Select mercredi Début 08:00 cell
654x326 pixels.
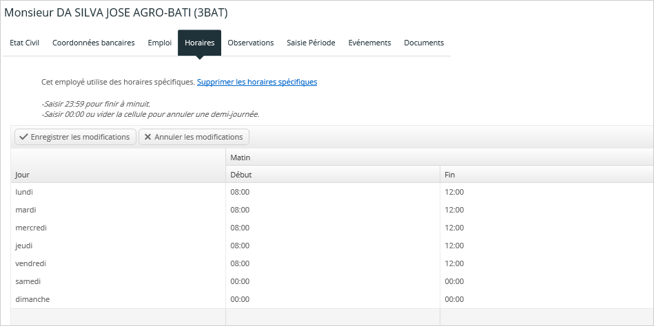tap(333, 228)
